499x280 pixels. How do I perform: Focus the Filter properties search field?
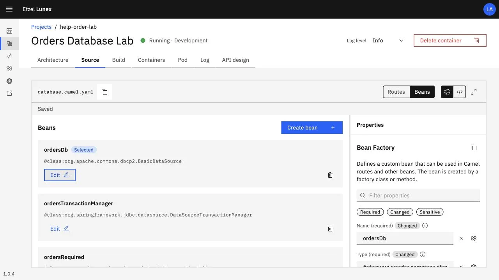coord(418,196)
